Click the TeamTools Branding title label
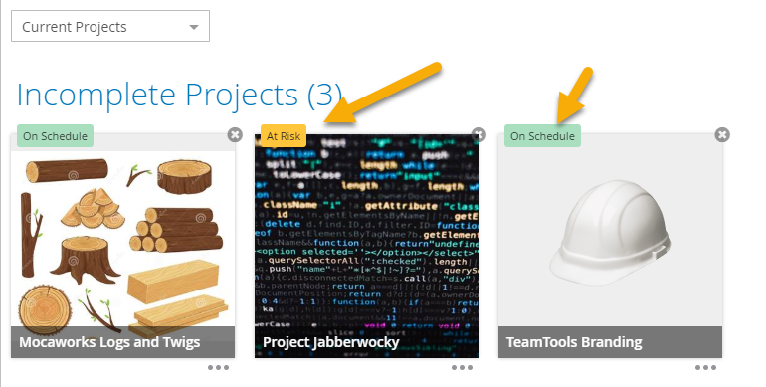Screen dimensions: 766x387 (x=574, y=342)
